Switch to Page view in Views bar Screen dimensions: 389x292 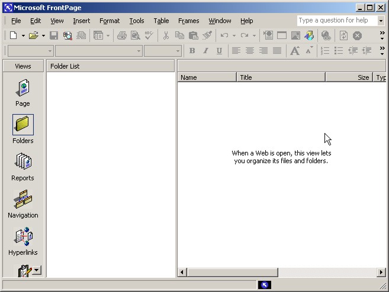pos(23,93)
